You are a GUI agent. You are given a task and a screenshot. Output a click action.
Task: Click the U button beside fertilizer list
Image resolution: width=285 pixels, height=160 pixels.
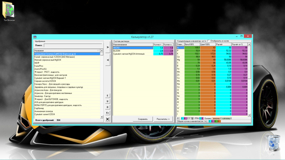click(x=107, y=101)
